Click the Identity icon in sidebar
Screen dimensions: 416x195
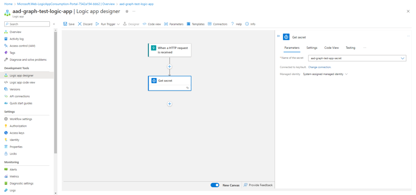6,139
